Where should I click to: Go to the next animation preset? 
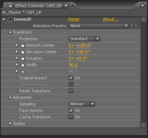(x=136, y=26)
